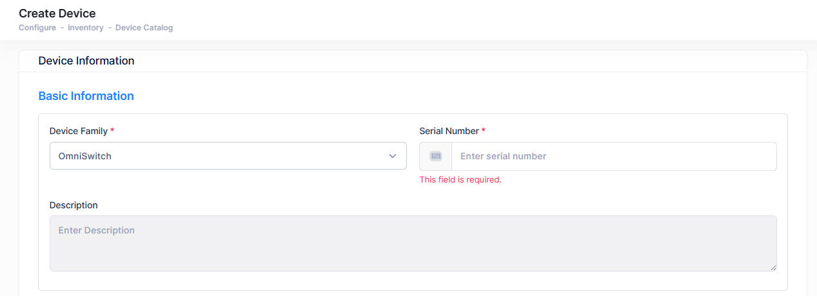Navigate to Device Catalog breadcrumb
This screenshot has height=296, width=817.
click(x=144, y=28)
